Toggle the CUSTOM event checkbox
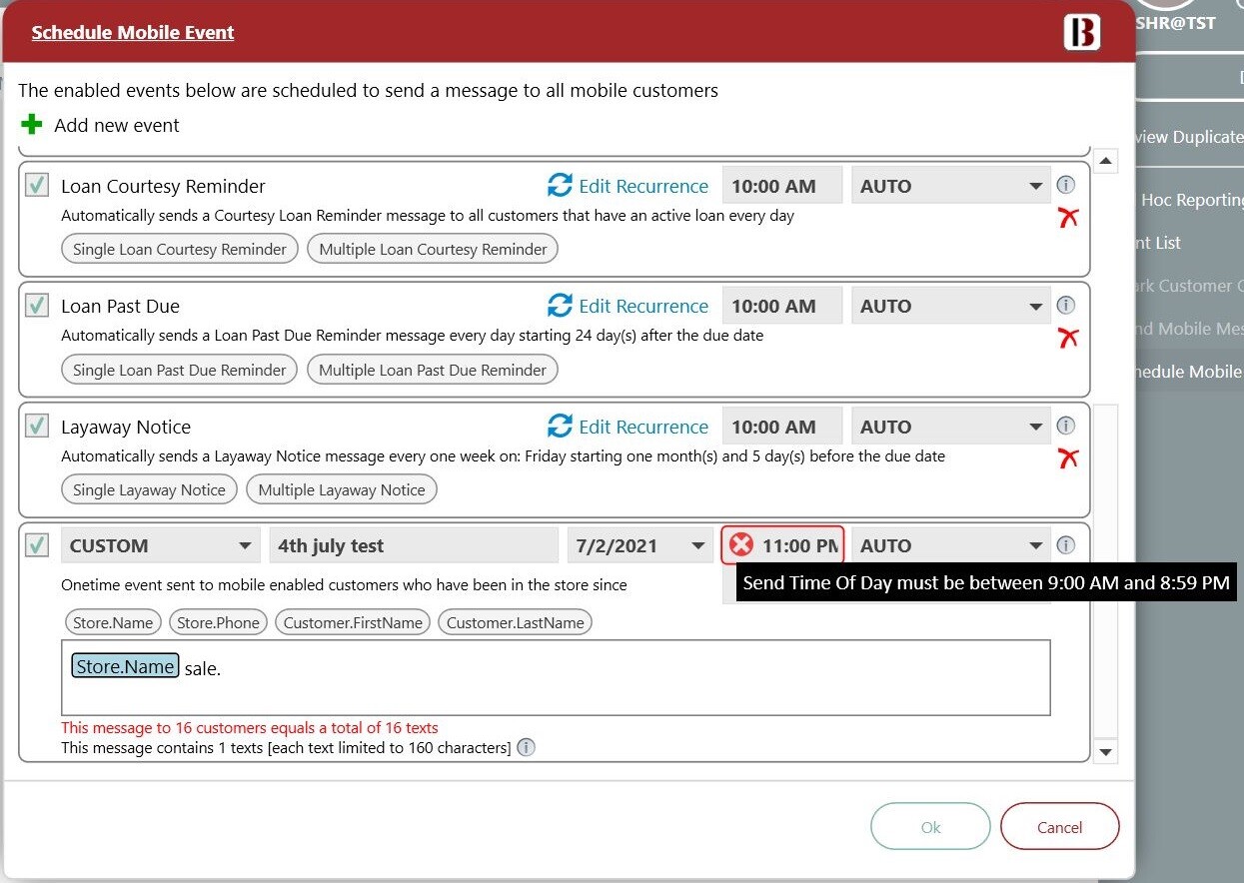1244x883 pixels. [37, 545]
